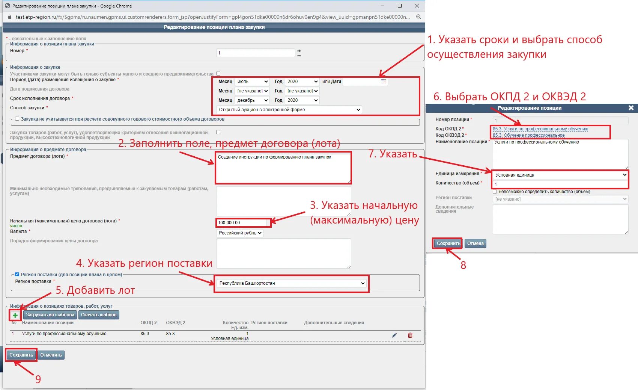Viewport: 638px width, 390px height.
Task: Open notice placement month dropdown июль
Action: click(252, 82)
